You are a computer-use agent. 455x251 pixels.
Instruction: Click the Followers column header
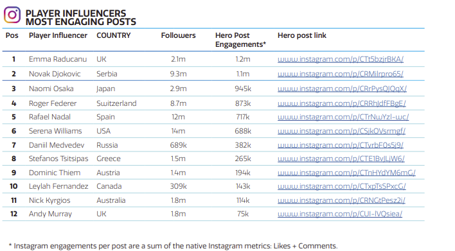[178, 35]
